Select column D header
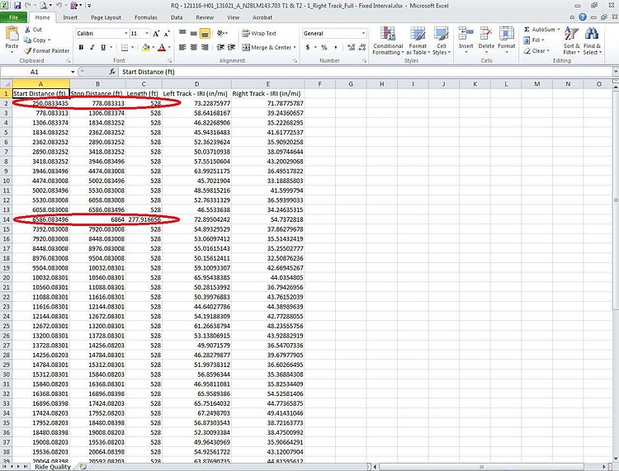Screen dimensions: 619x471 (196, 84)
